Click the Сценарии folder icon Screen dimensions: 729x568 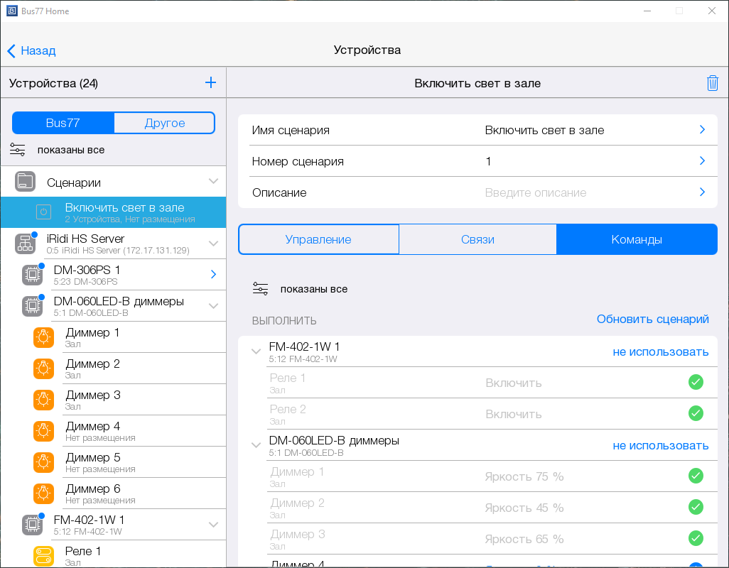26,182
